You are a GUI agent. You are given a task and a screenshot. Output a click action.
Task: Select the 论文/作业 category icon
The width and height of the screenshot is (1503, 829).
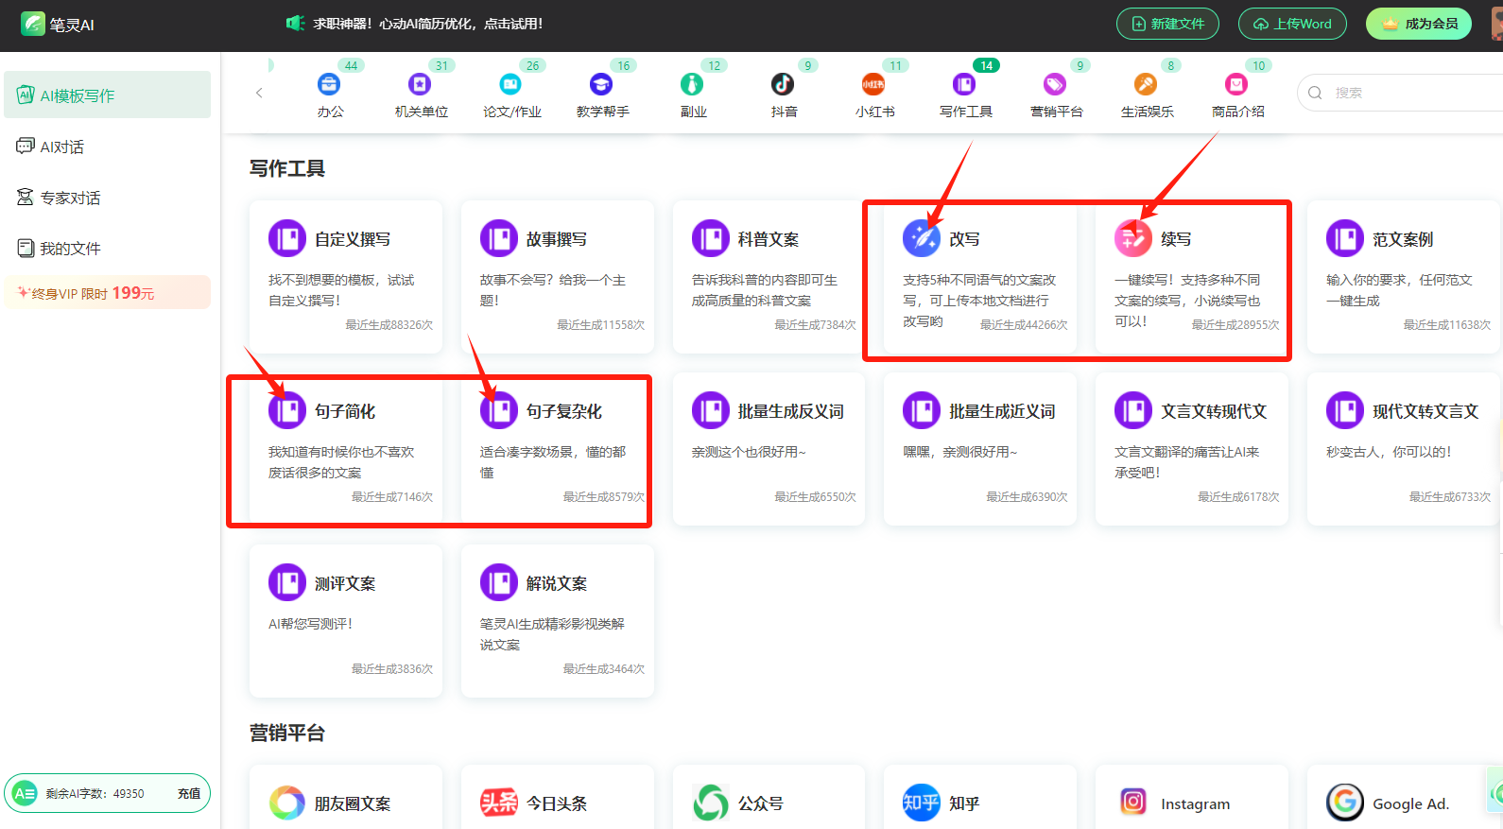pyautogui.click(x=510, y=84)
